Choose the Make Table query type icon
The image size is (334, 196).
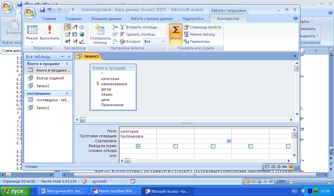point(68,34)
